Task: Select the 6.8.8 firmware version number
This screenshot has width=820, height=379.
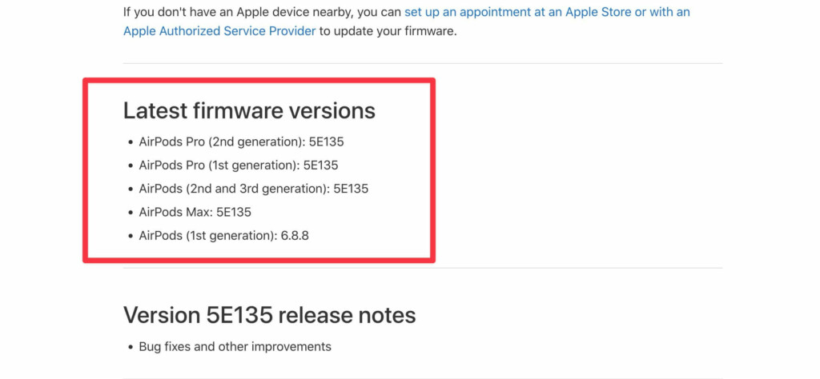Action: pyautogui.click(x=295, y=235)
